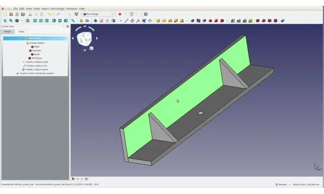The width and height of the screenshot is (324, 194).
Task: Expand the subtractive primitives dropdown arrow
Action: click(x=227, y=21)
